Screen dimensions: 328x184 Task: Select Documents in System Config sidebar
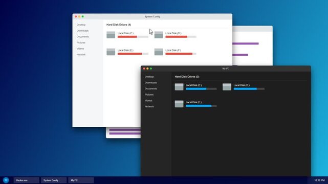82,37
